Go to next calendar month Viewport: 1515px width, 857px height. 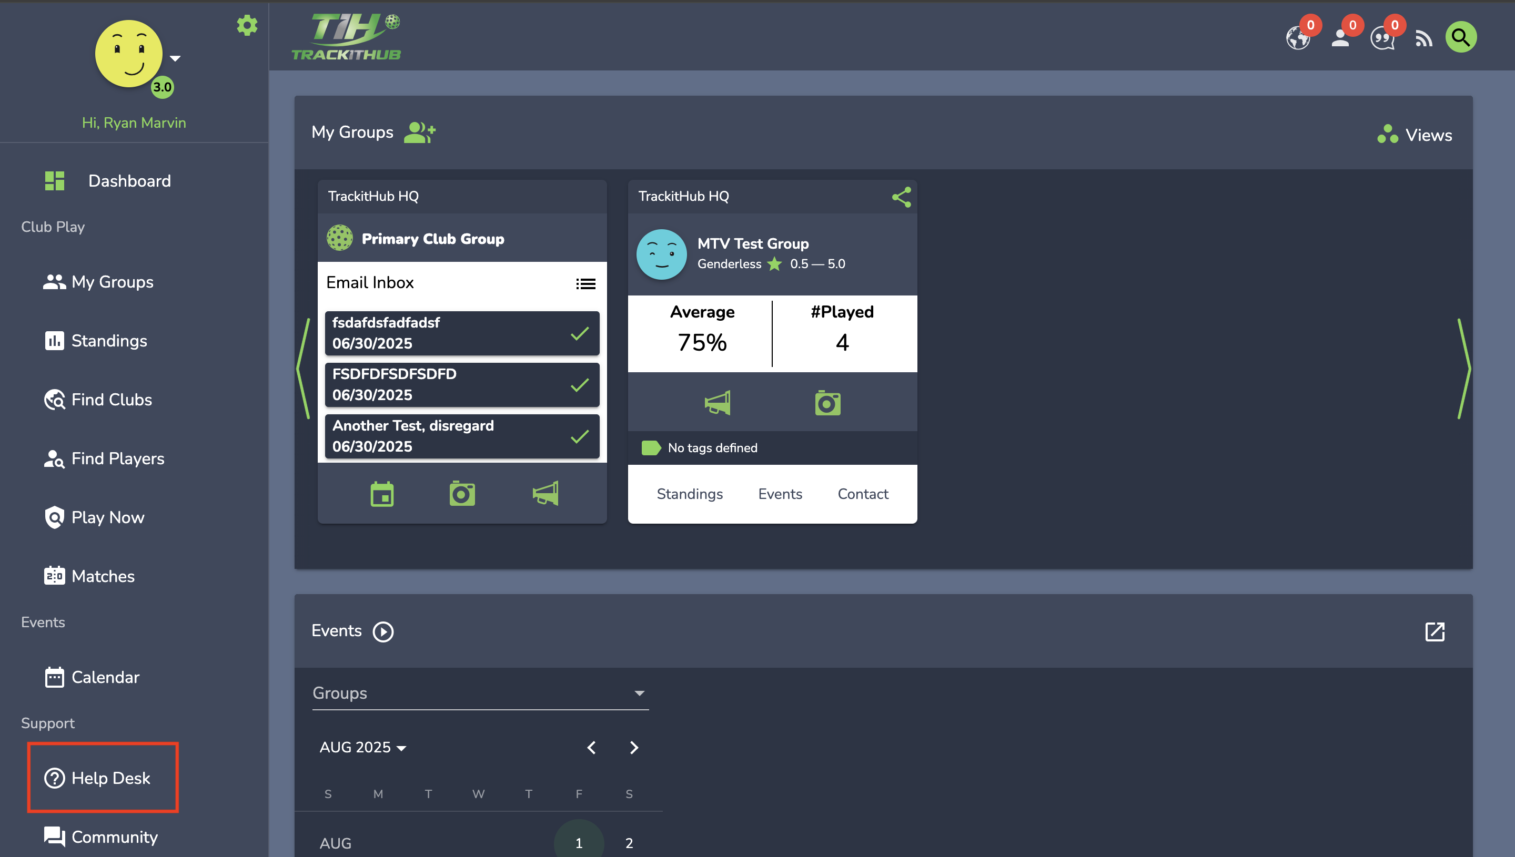(633, 748)
